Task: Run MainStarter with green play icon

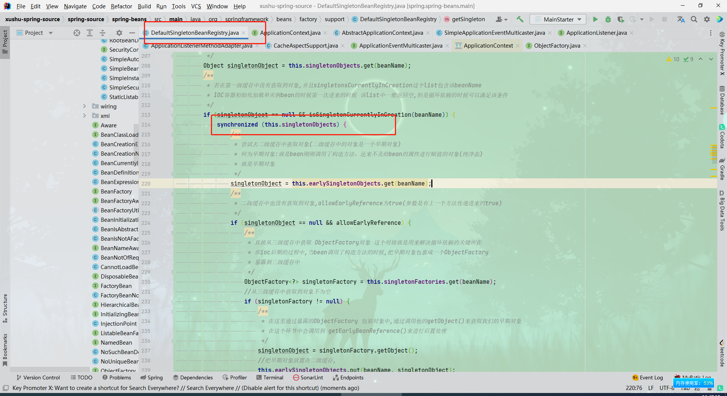Action: click(595, 19)
